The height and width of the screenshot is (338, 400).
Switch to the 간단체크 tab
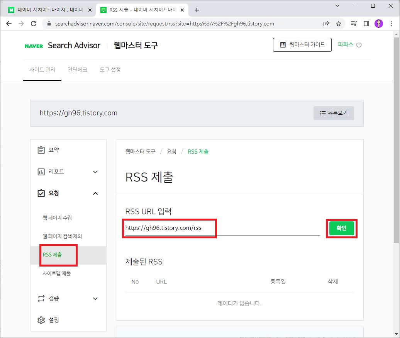pyautogui.click(x=77, y=70)
